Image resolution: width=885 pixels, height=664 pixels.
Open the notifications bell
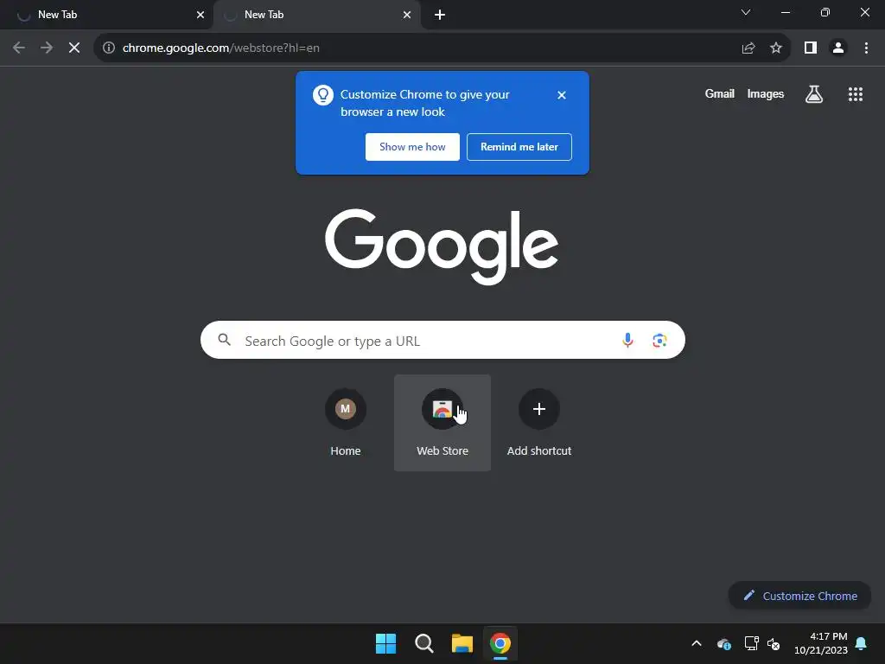click(862, 643)
